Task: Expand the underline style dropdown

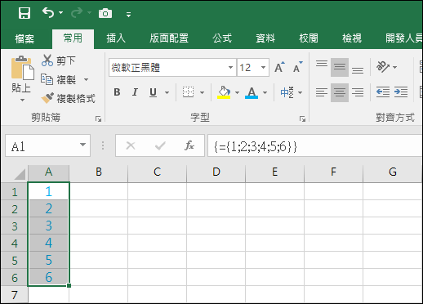Action: pyautogui.click(x=167, y=92)
